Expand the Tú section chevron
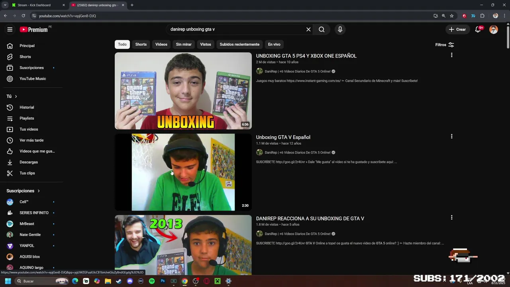The image size is (510, 287). [16, 96]
